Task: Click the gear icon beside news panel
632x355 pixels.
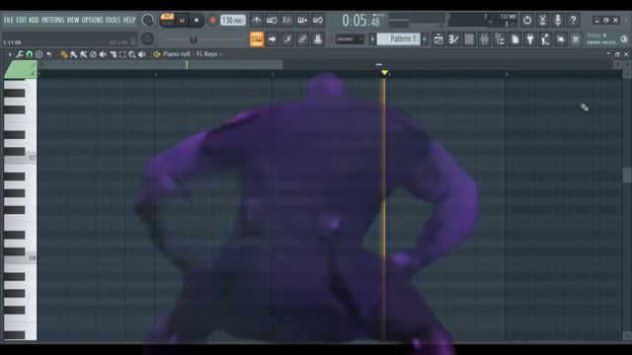Action: pyautogui.click(x=624, y=39)
